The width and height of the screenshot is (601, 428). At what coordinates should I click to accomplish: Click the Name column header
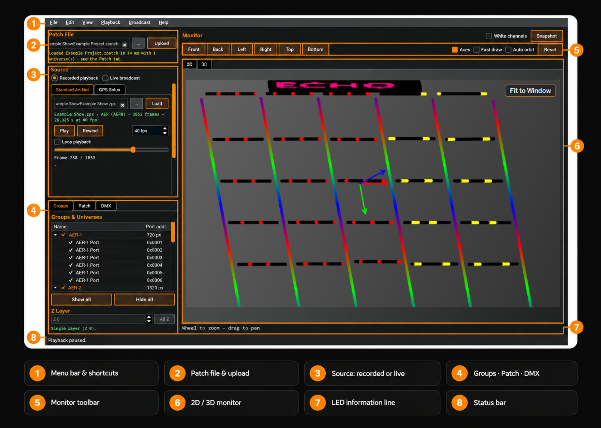(x=60, y=226)
